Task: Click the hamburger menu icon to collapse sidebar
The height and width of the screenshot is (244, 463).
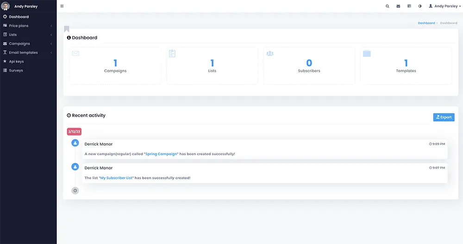Action: [62, 6]
